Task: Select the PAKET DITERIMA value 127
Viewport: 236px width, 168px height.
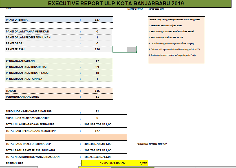Action: coord(97,20)
